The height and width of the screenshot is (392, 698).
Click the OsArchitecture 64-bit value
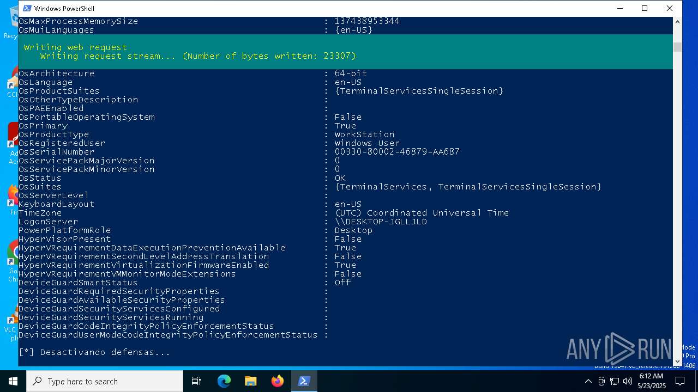pos(351,73)
